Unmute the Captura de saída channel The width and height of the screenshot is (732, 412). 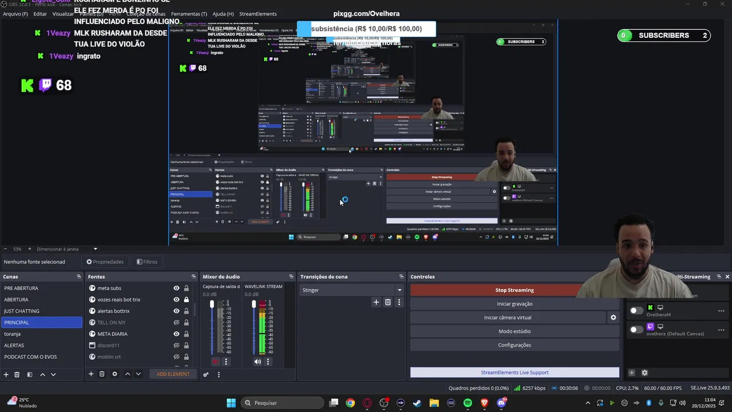click(215, 362)
